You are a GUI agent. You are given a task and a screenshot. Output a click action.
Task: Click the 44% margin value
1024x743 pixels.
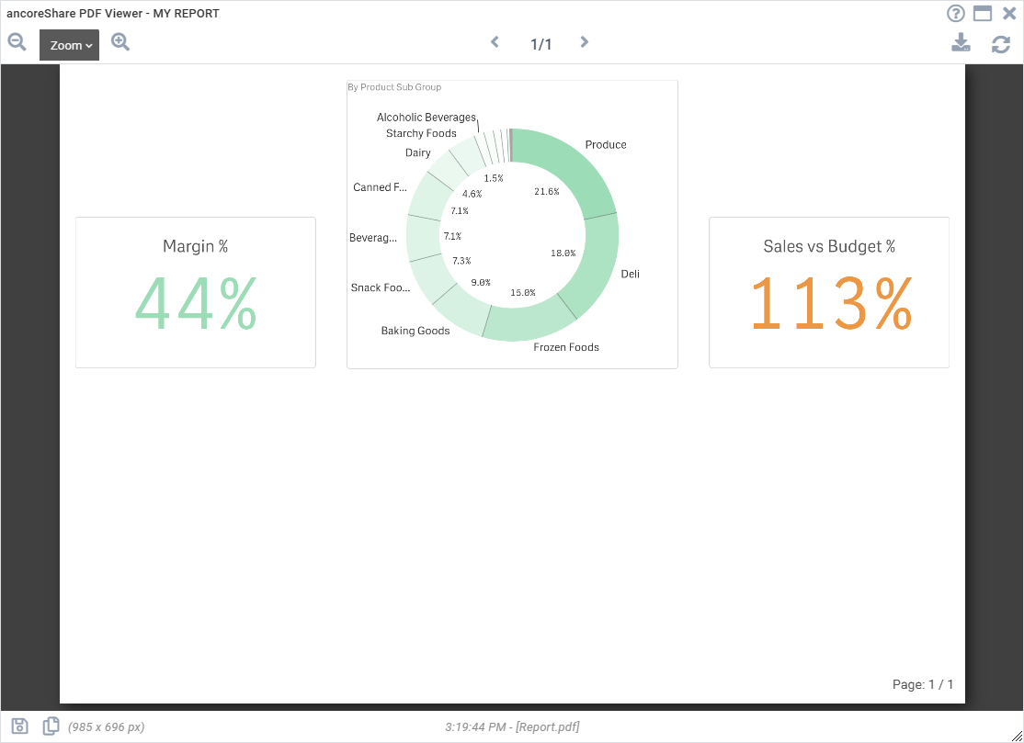click(196, 303)
